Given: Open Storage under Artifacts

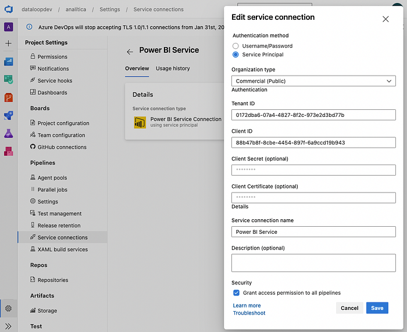Looking at the screenshot, I should tap(47, 310).
